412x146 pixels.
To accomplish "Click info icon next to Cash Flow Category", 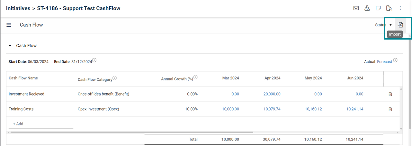I will coord(115,78).
